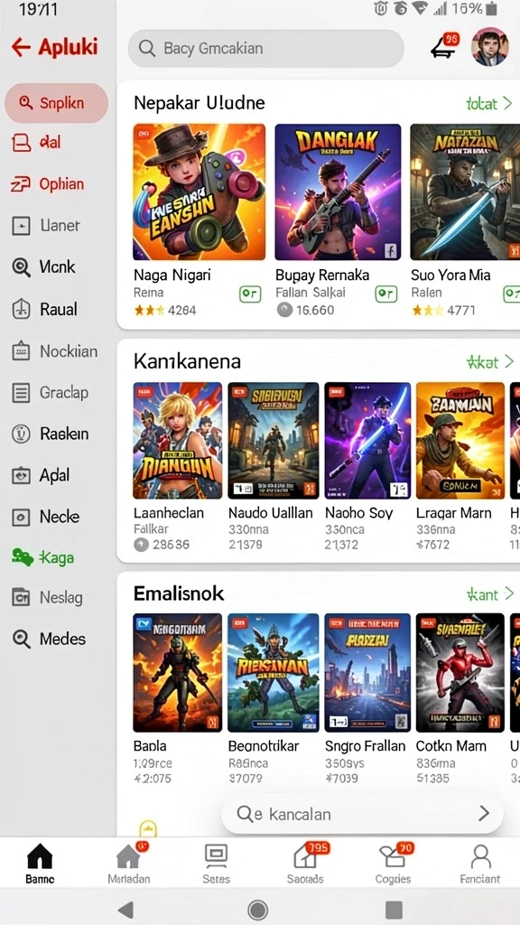Image resolution: width=520 pixels, height=925 pixels.
Task: Open the Laanheclan game cover
Action: point(178,440)
